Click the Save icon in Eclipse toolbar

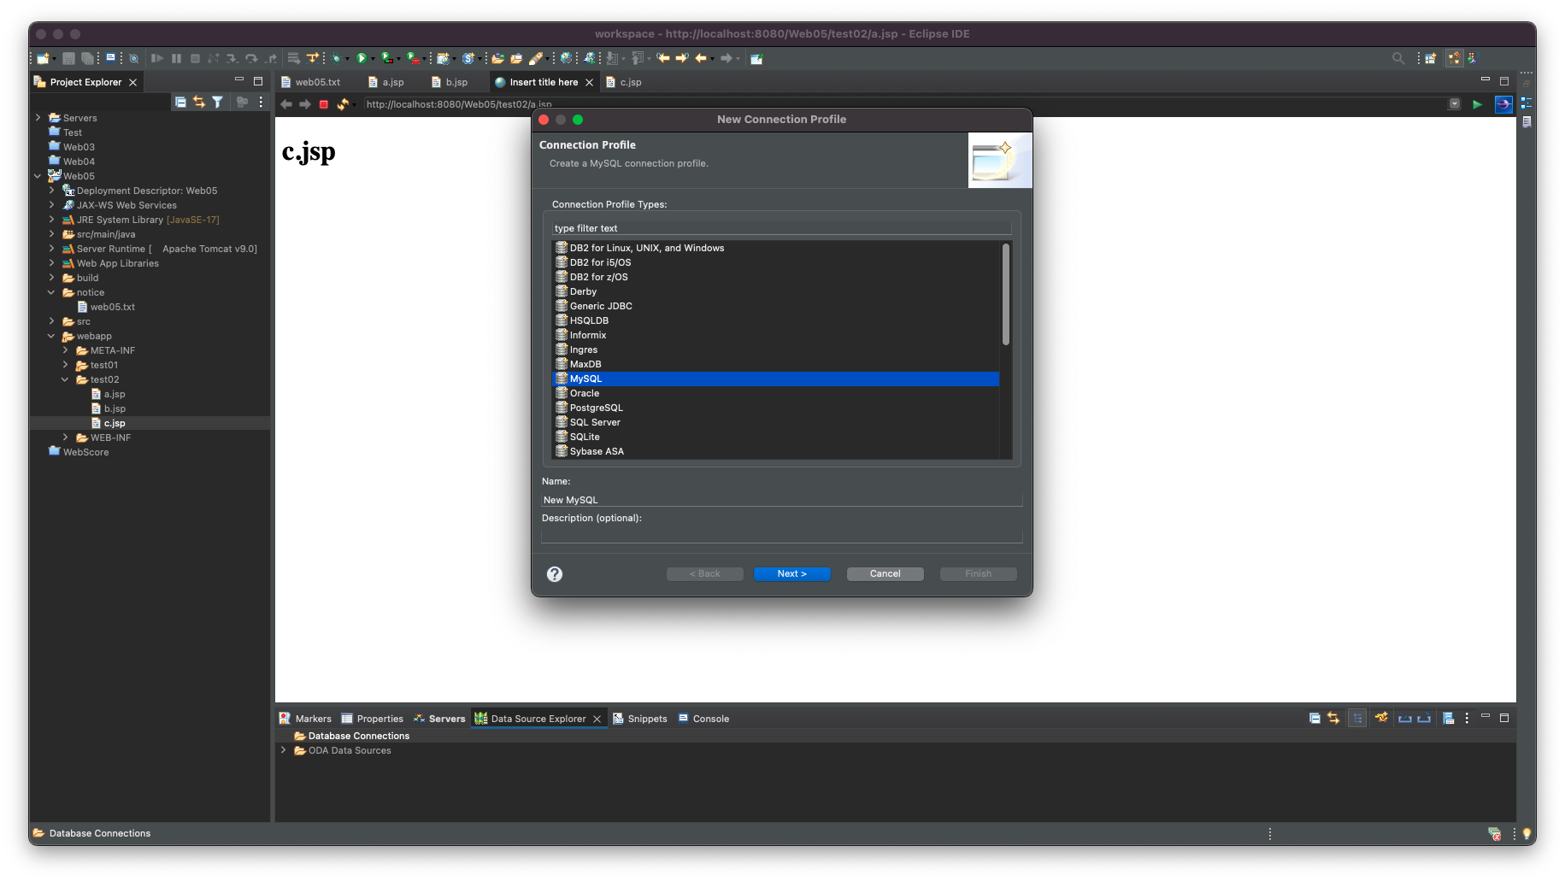coord(69,58)
